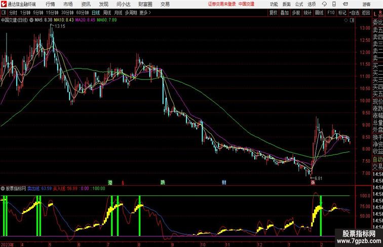Click the 游客 user account label
Screen dimensions: 383x247
[366, 4]
